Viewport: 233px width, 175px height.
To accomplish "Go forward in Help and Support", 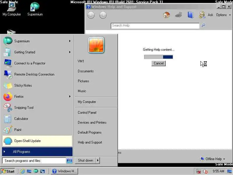I will coord(103,15).
